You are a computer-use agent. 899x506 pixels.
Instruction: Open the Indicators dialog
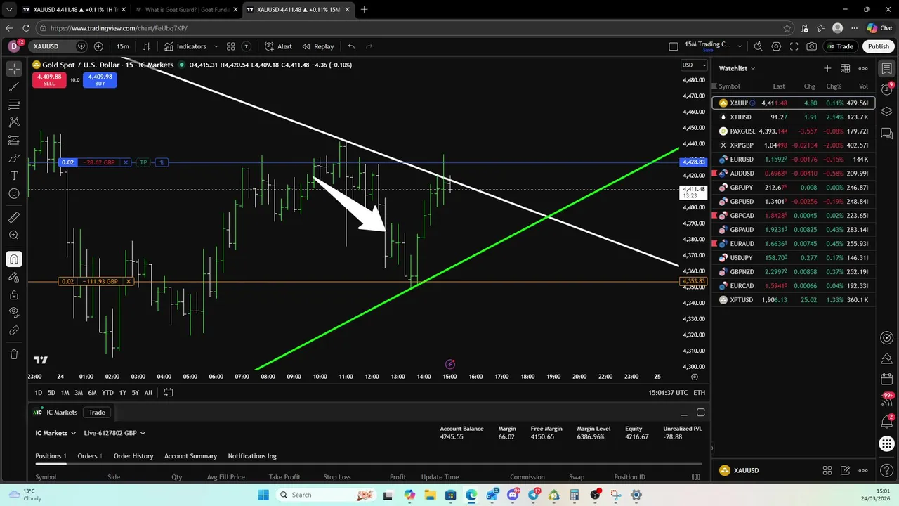[x=186, y=46]
